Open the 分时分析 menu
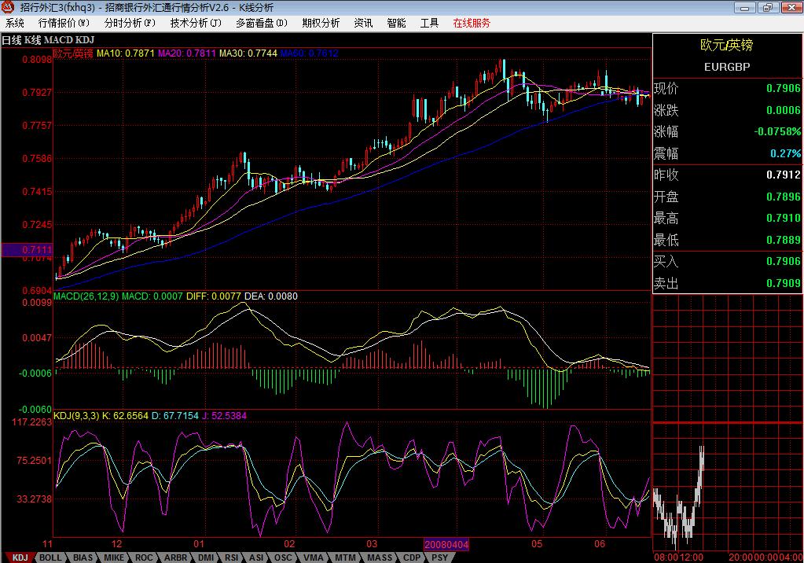 130,23
